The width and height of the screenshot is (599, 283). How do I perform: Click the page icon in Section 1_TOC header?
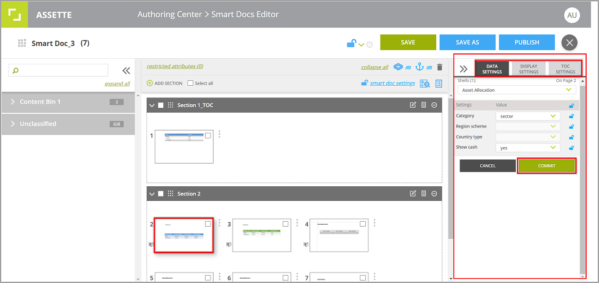423,105
